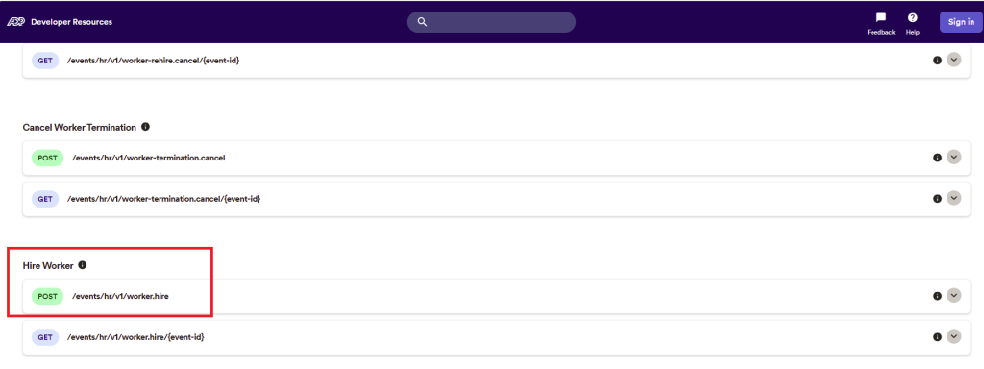Open /events/hr/v1/worker-termination.cancel POST path

(x=148, y=158)
